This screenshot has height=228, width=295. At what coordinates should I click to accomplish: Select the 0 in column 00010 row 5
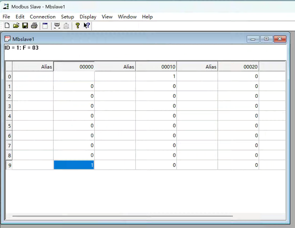pos(156,126)
